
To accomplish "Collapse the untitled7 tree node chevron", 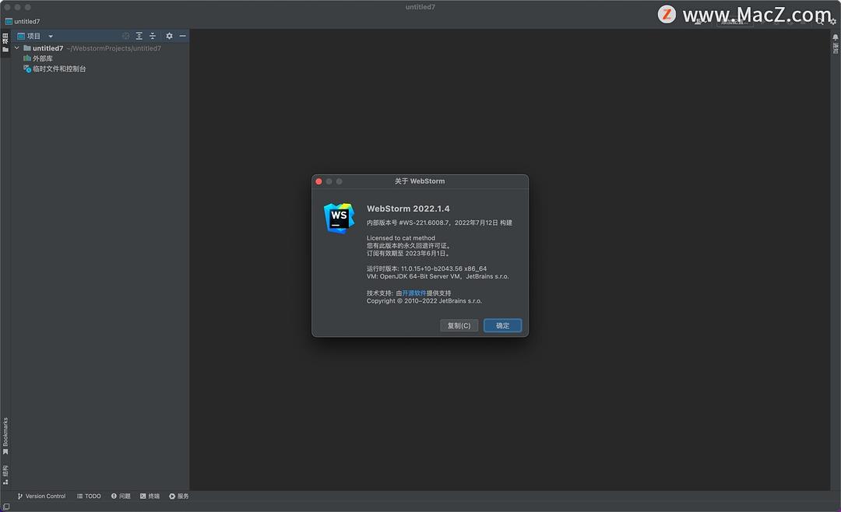I will tap(16, 48).
